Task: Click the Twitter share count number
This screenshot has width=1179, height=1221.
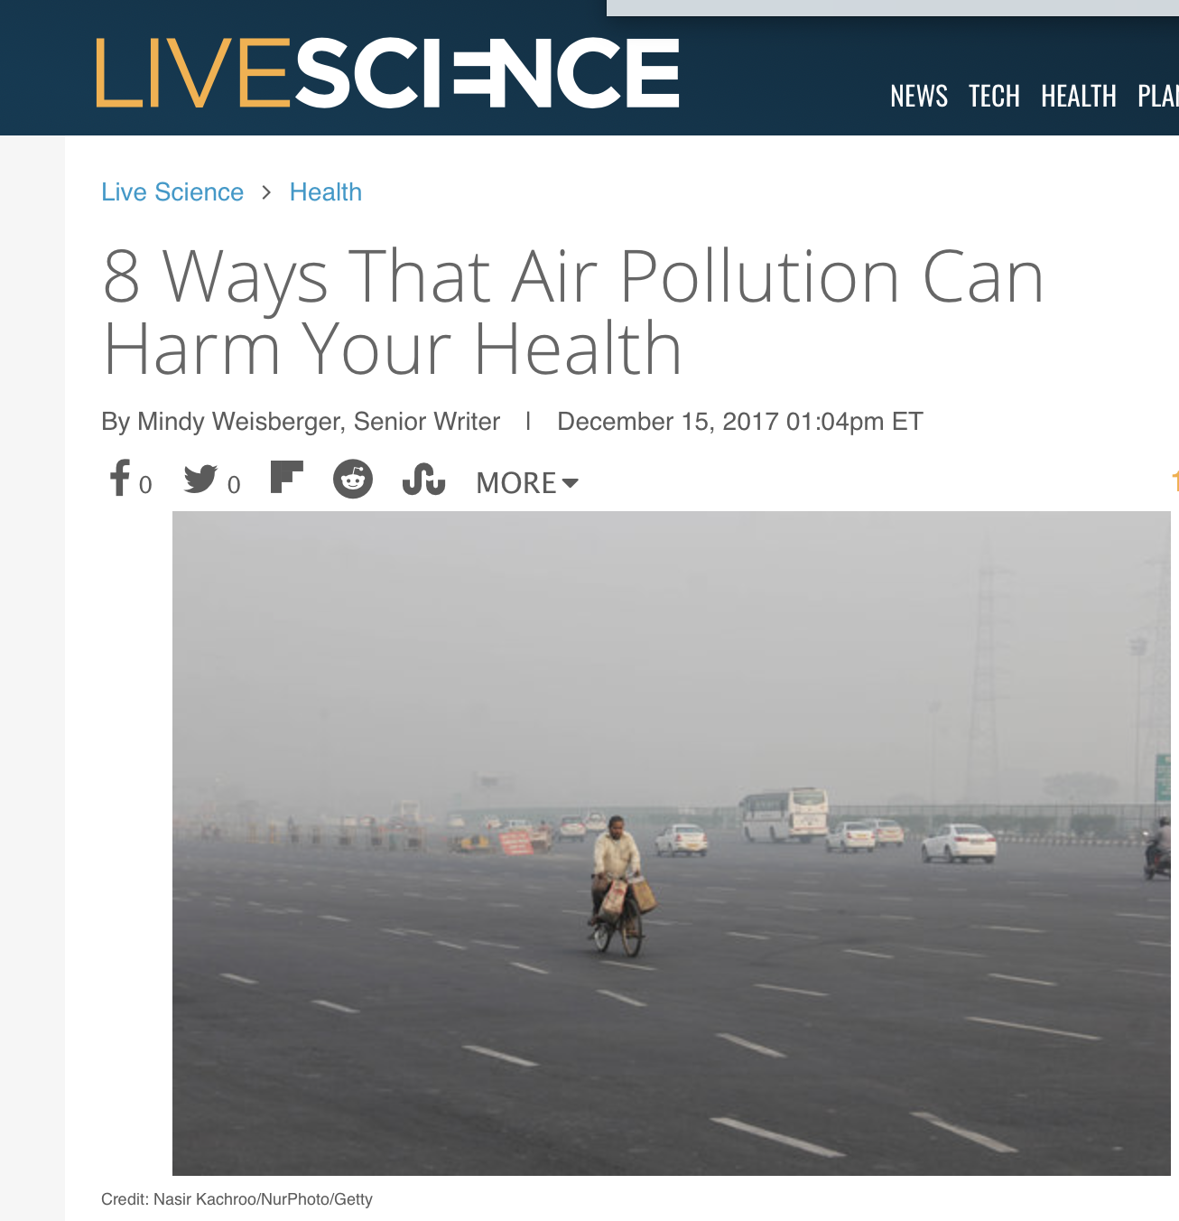Action: coord(234,485)
